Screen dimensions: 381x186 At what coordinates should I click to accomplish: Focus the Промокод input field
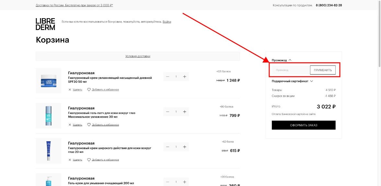pos(290,70)
